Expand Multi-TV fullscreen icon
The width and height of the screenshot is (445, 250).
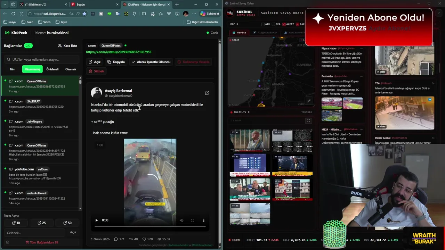click(308, 120)
